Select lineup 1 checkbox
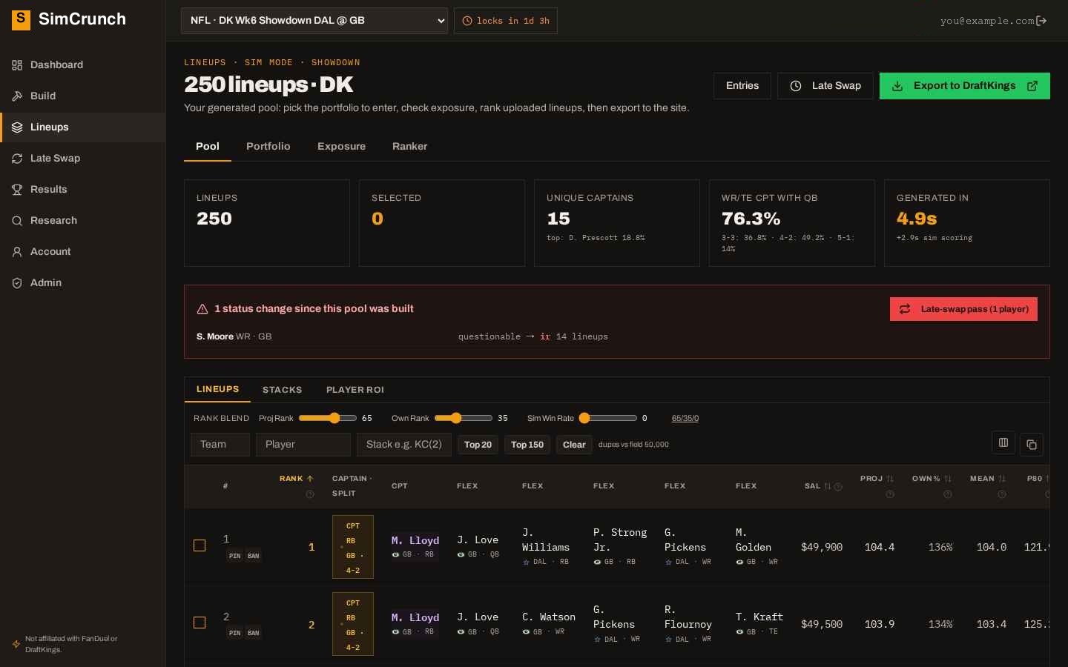This screenshot has height=667, width=1068. tap(200, 545)
